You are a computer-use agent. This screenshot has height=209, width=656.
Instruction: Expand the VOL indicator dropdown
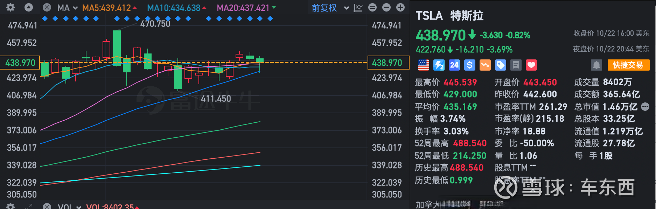click(x=78, y=207)
